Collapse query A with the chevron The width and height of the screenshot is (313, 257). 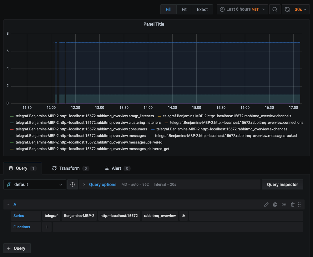coord(8,204)
